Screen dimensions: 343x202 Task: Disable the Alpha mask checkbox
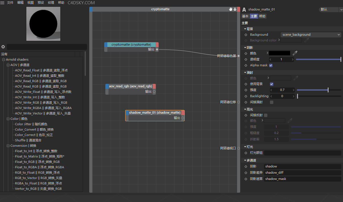(x=271, y=65)
